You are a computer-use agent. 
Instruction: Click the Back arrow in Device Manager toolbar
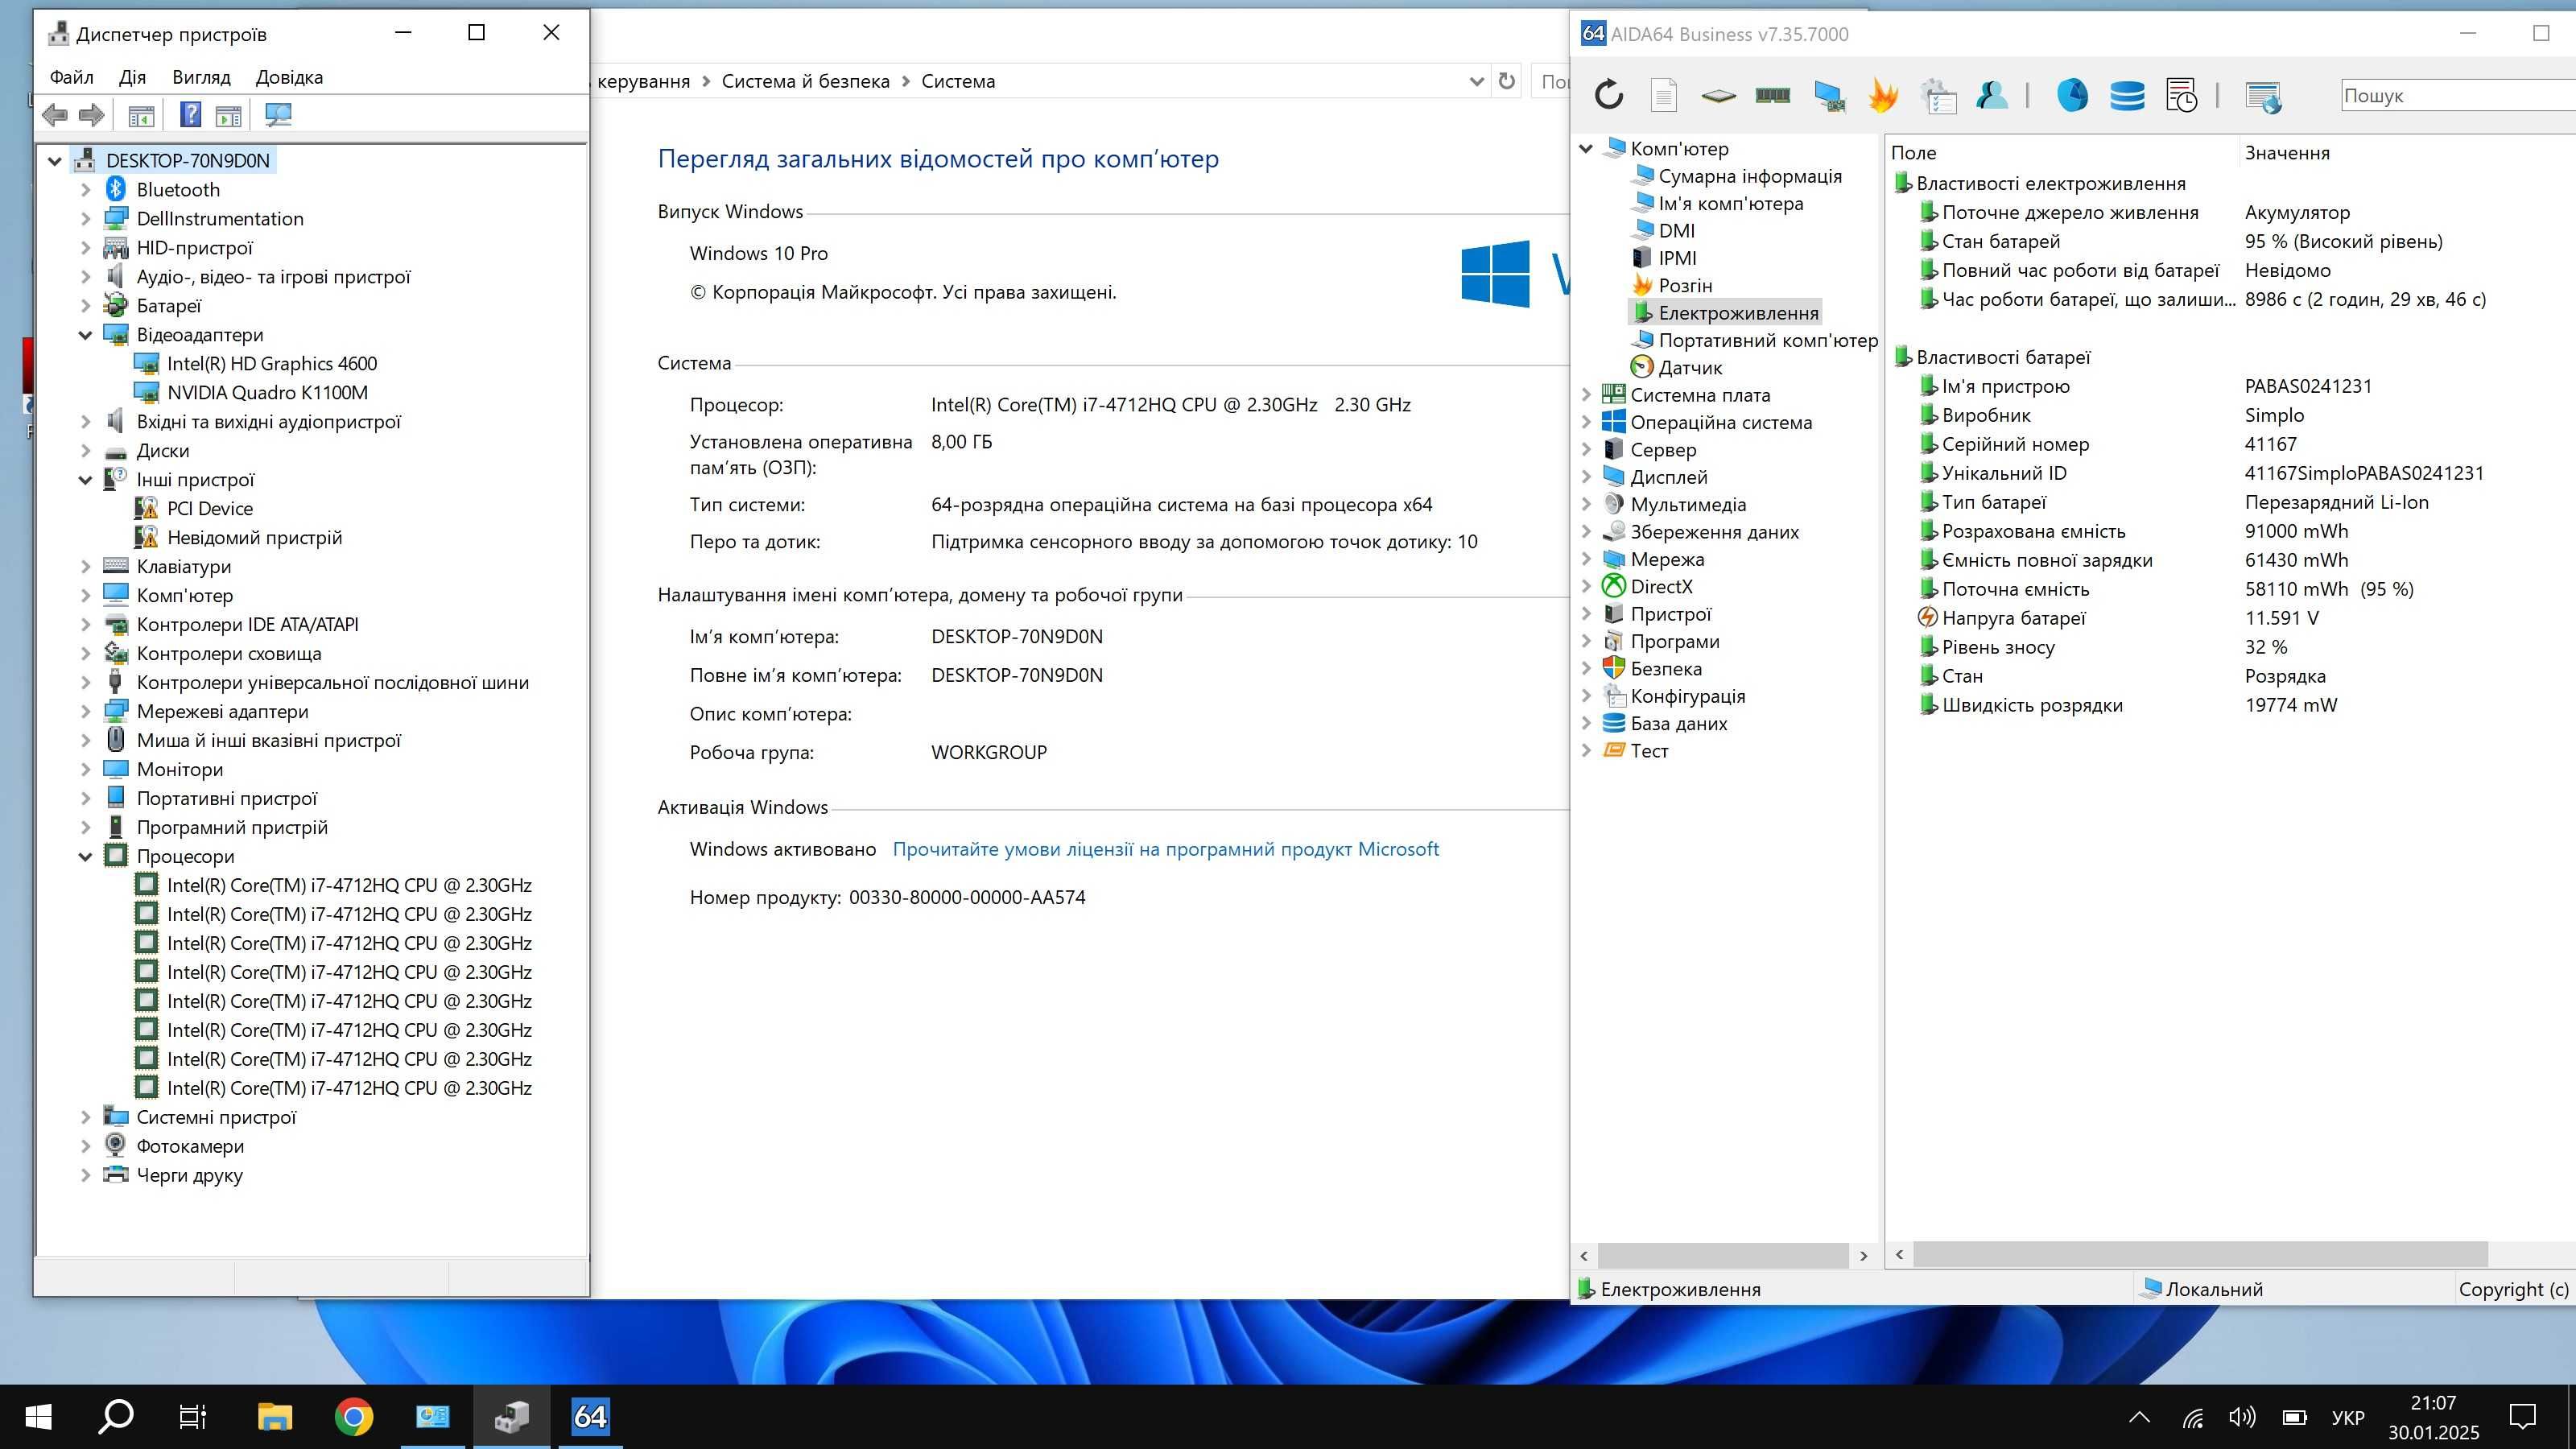click(x=55, y=115)
